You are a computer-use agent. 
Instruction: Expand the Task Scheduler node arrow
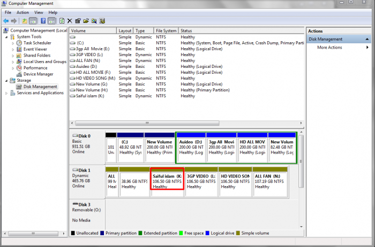pos(13,43)
